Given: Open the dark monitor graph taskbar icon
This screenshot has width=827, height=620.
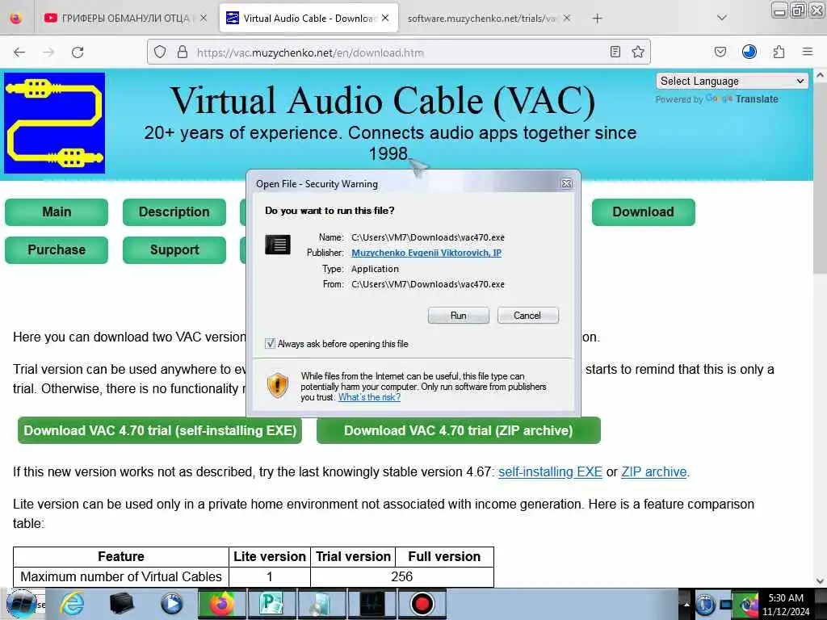Looking at the screenshot, I should (372, 604).
